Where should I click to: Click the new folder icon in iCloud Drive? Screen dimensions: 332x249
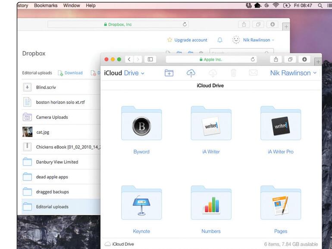tap(169, 73)
